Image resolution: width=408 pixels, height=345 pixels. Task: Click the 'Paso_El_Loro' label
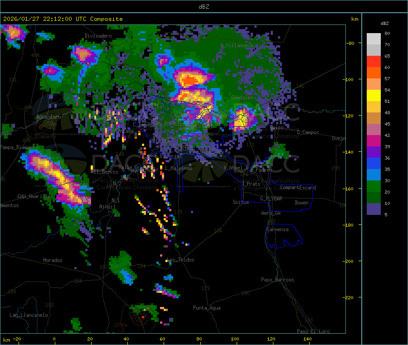click(x=313, y=331)
